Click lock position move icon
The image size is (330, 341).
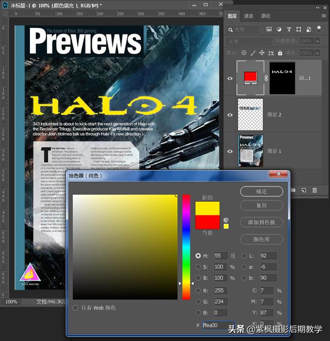pyautogui.click(x=262, y=53)
